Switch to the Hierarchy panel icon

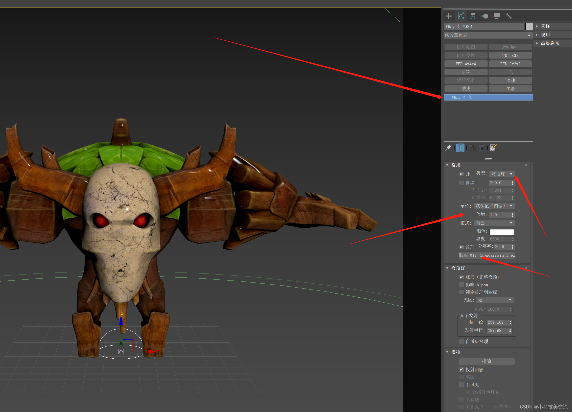pos(473,16)
